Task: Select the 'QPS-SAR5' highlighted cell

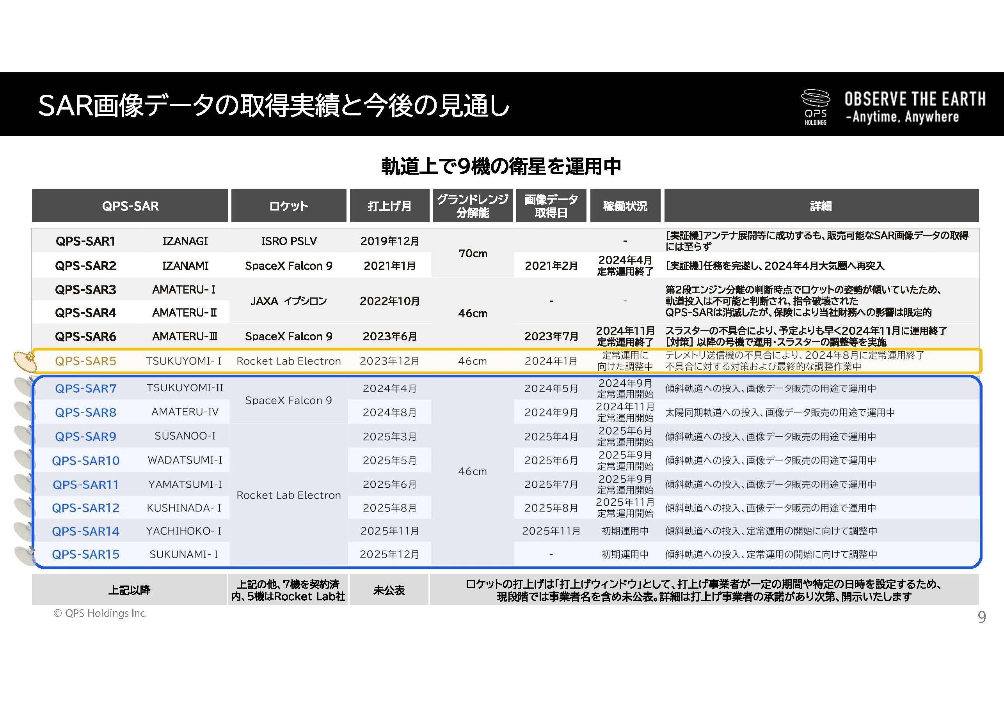Action: tap(85, 361)
